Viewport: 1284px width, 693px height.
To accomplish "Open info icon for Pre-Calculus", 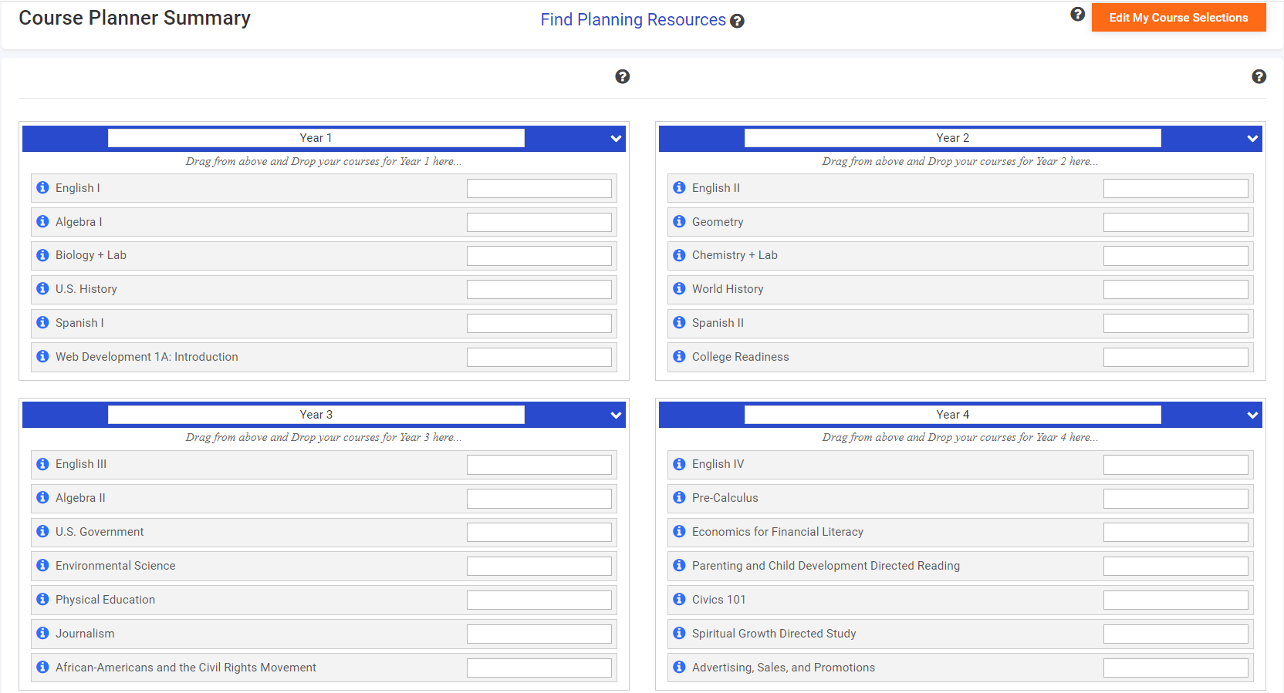I will point(680,497).
